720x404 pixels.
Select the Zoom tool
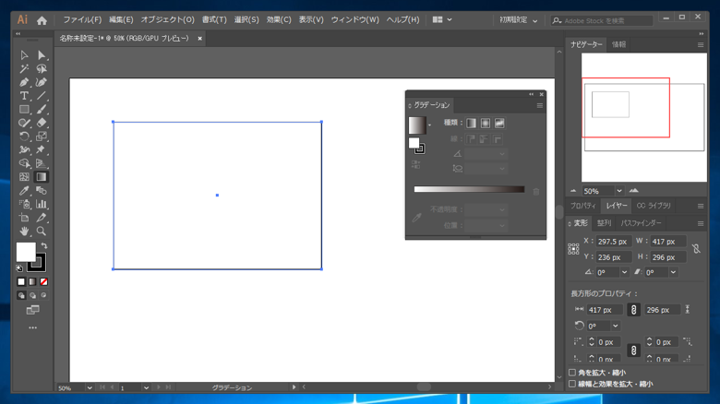(x=42, y=231)
